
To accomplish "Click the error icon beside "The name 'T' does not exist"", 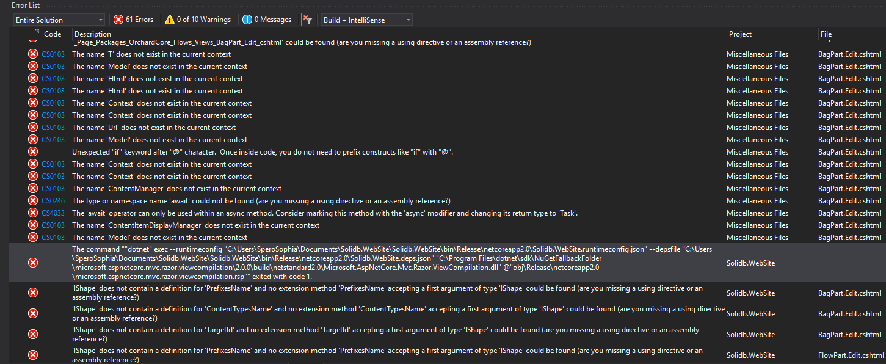I will (x=33, y=54).
